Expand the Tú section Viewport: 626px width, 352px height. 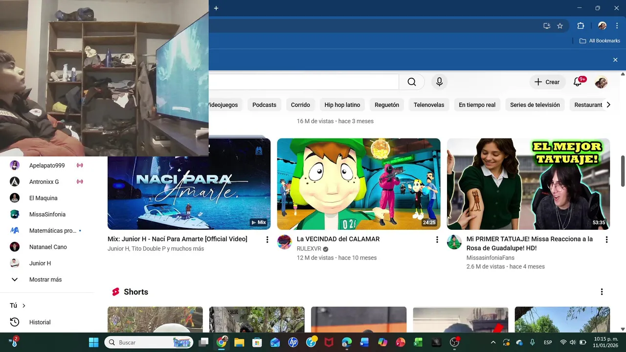(x=18, y=306)
